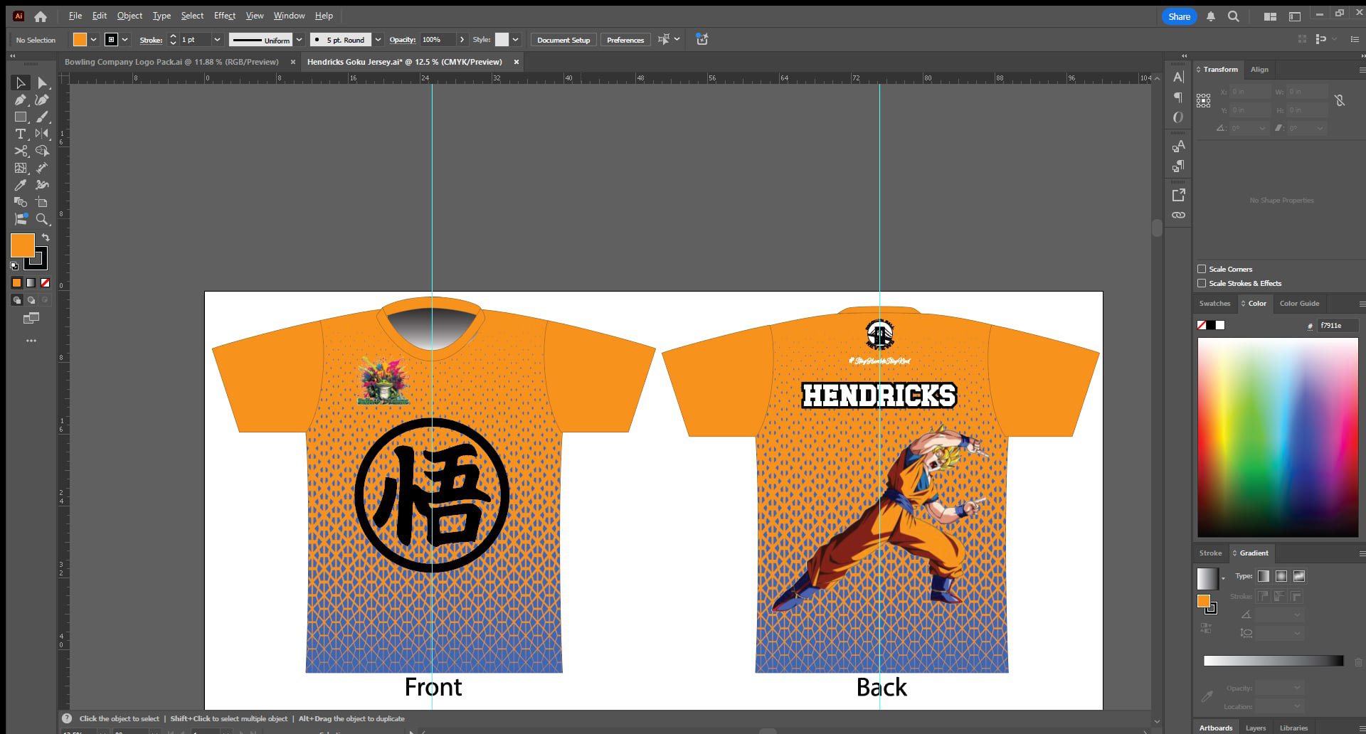Select the Scissors tool
Image resolution: width=1366 pixels, height=734 pixels.
coord(21,151)
